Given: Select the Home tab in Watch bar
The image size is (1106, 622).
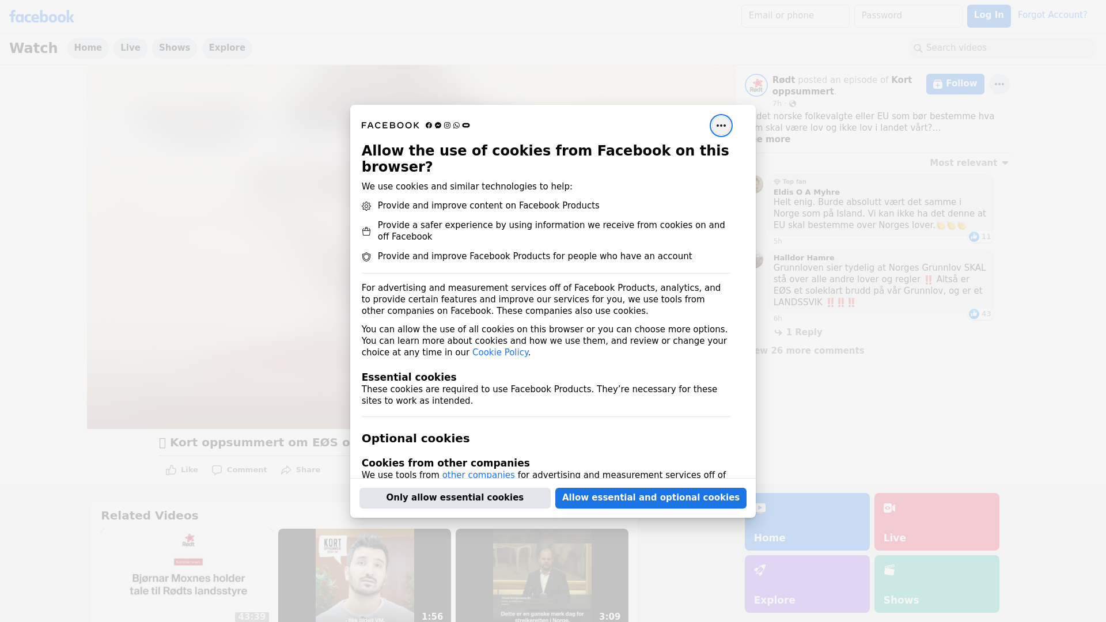Looking at the screenshot, I should tap(88, 48).
